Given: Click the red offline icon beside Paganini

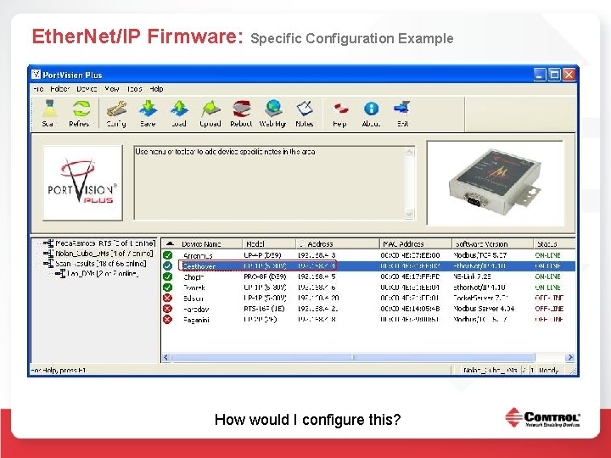Looking at the screenshot, I should [x=167, y=320].
